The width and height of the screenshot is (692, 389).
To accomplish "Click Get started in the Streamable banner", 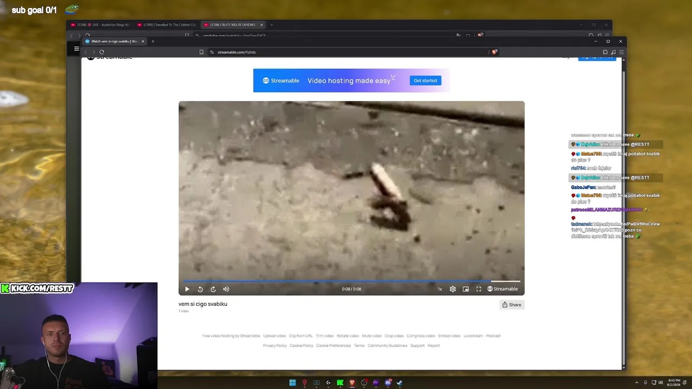I will pyautogui.click(x=425, y=81).
